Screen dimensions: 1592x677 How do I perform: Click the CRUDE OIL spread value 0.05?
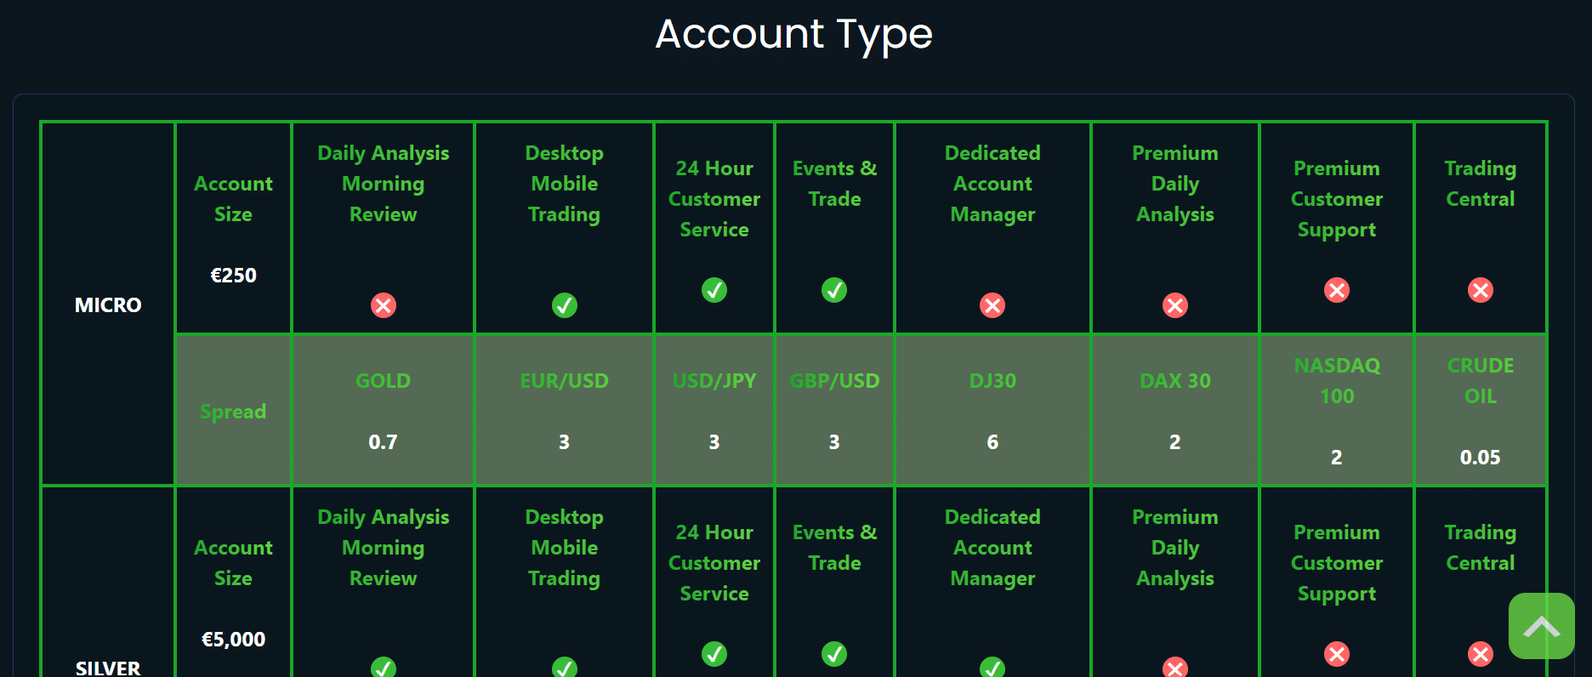[x=1480, y=458]
